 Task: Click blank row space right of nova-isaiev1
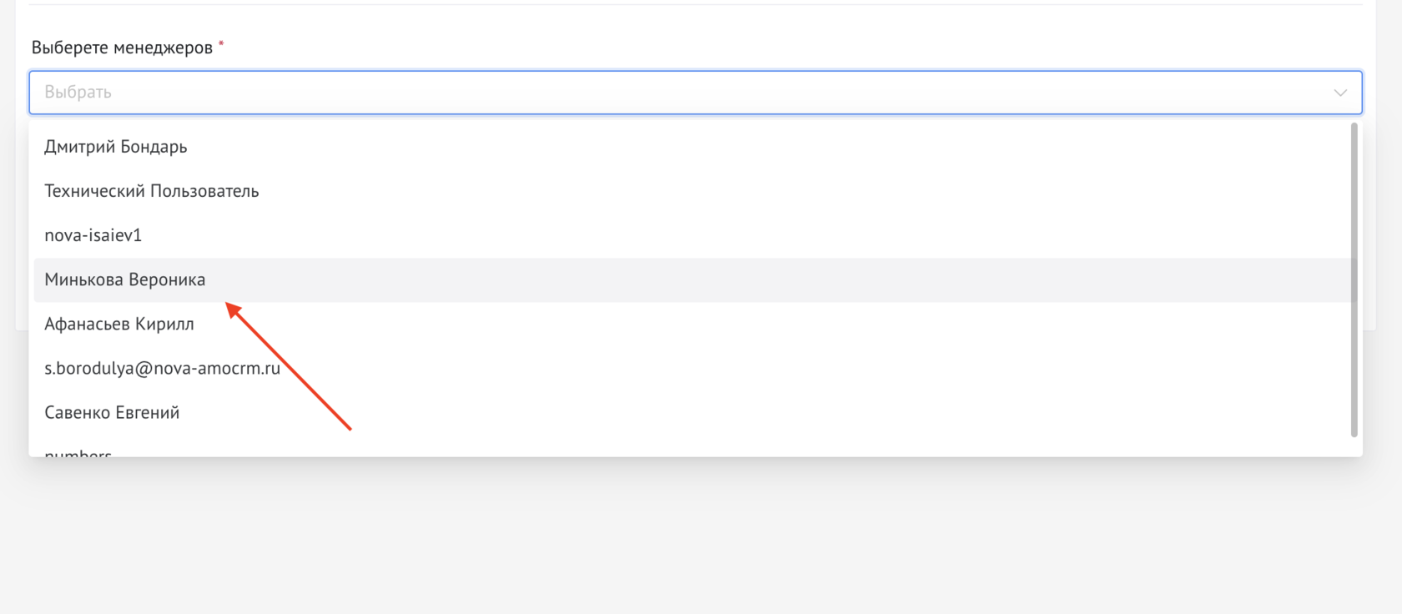click(x=751, y=235)
